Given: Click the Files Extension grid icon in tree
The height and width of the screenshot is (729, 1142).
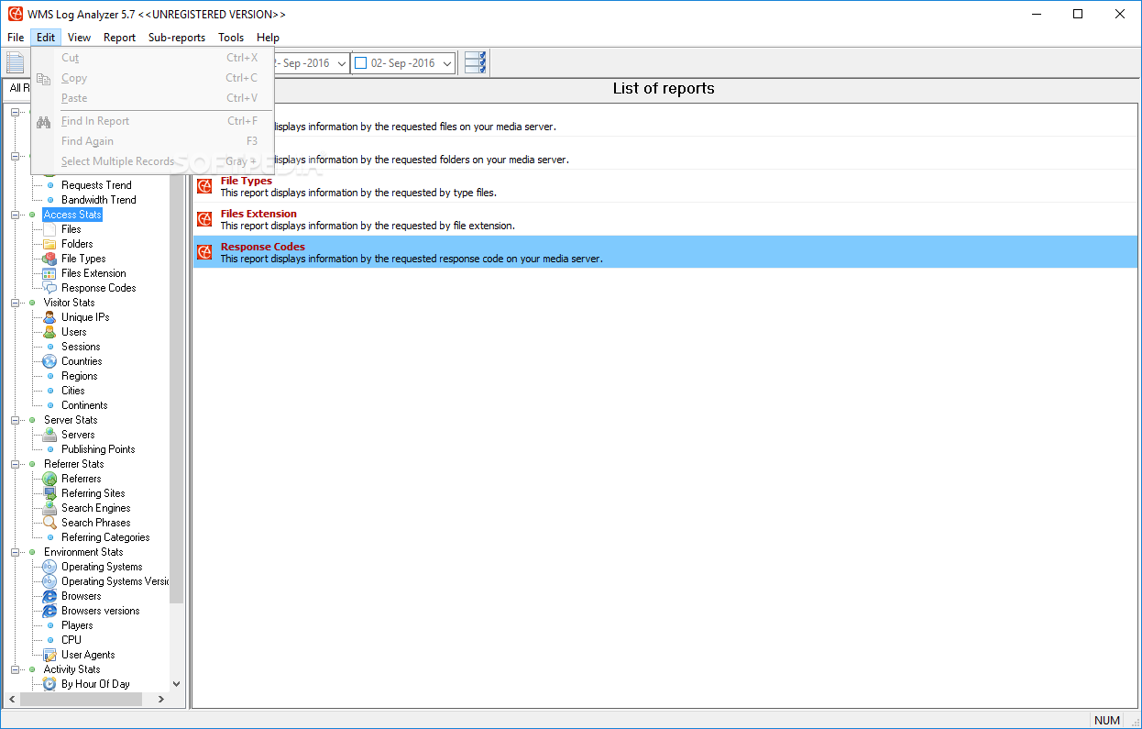Looking at the screenshot, I should 49,273.
